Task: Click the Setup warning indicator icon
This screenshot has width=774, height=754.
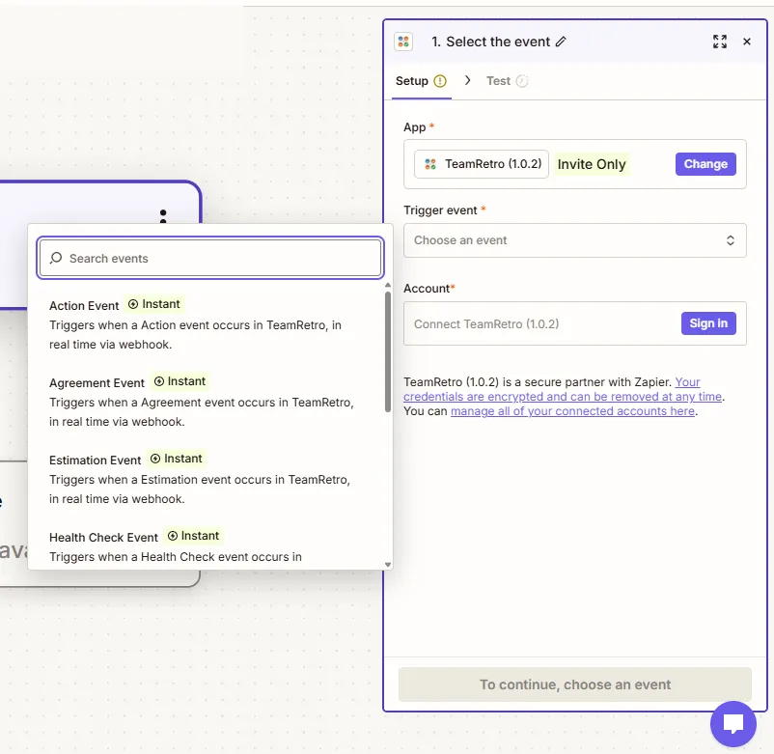Action: (x=440, y=81)
